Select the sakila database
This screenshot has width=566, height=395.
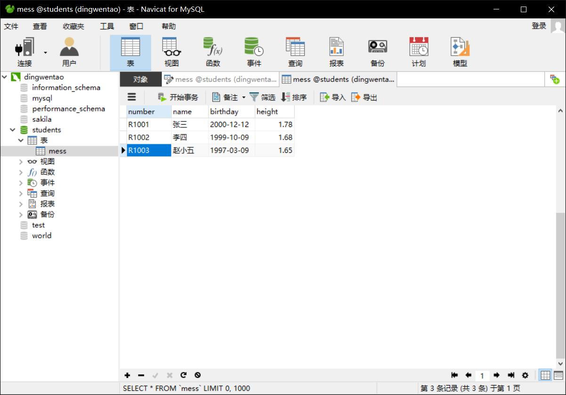pos(41,119)
